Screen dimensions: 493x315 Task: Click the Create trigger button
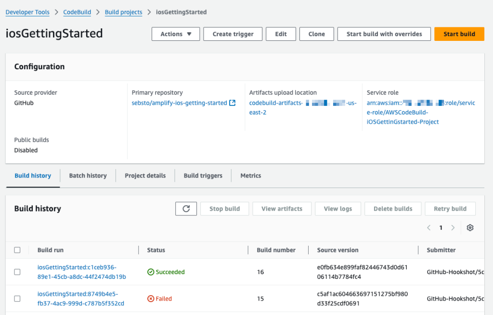point(233,34)
